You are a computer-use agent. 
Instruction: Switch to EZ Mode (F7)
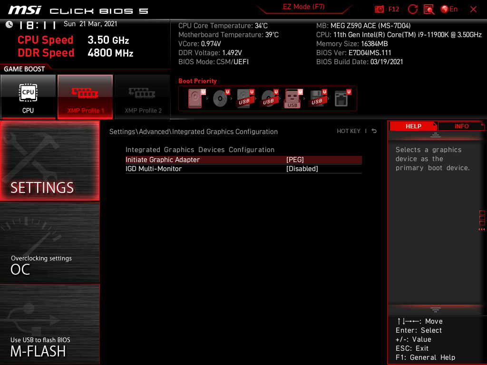point(303,7)
